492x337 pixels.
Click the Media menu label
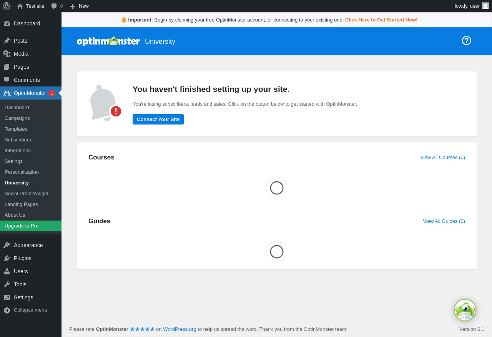tap(21, 54)
